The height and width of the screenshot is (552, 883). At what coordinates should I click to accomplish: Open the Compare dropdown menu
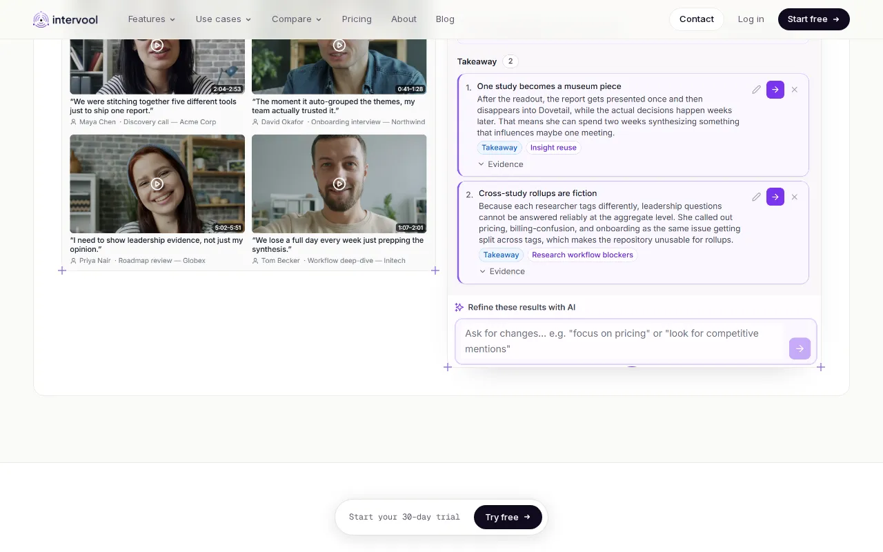297,19
